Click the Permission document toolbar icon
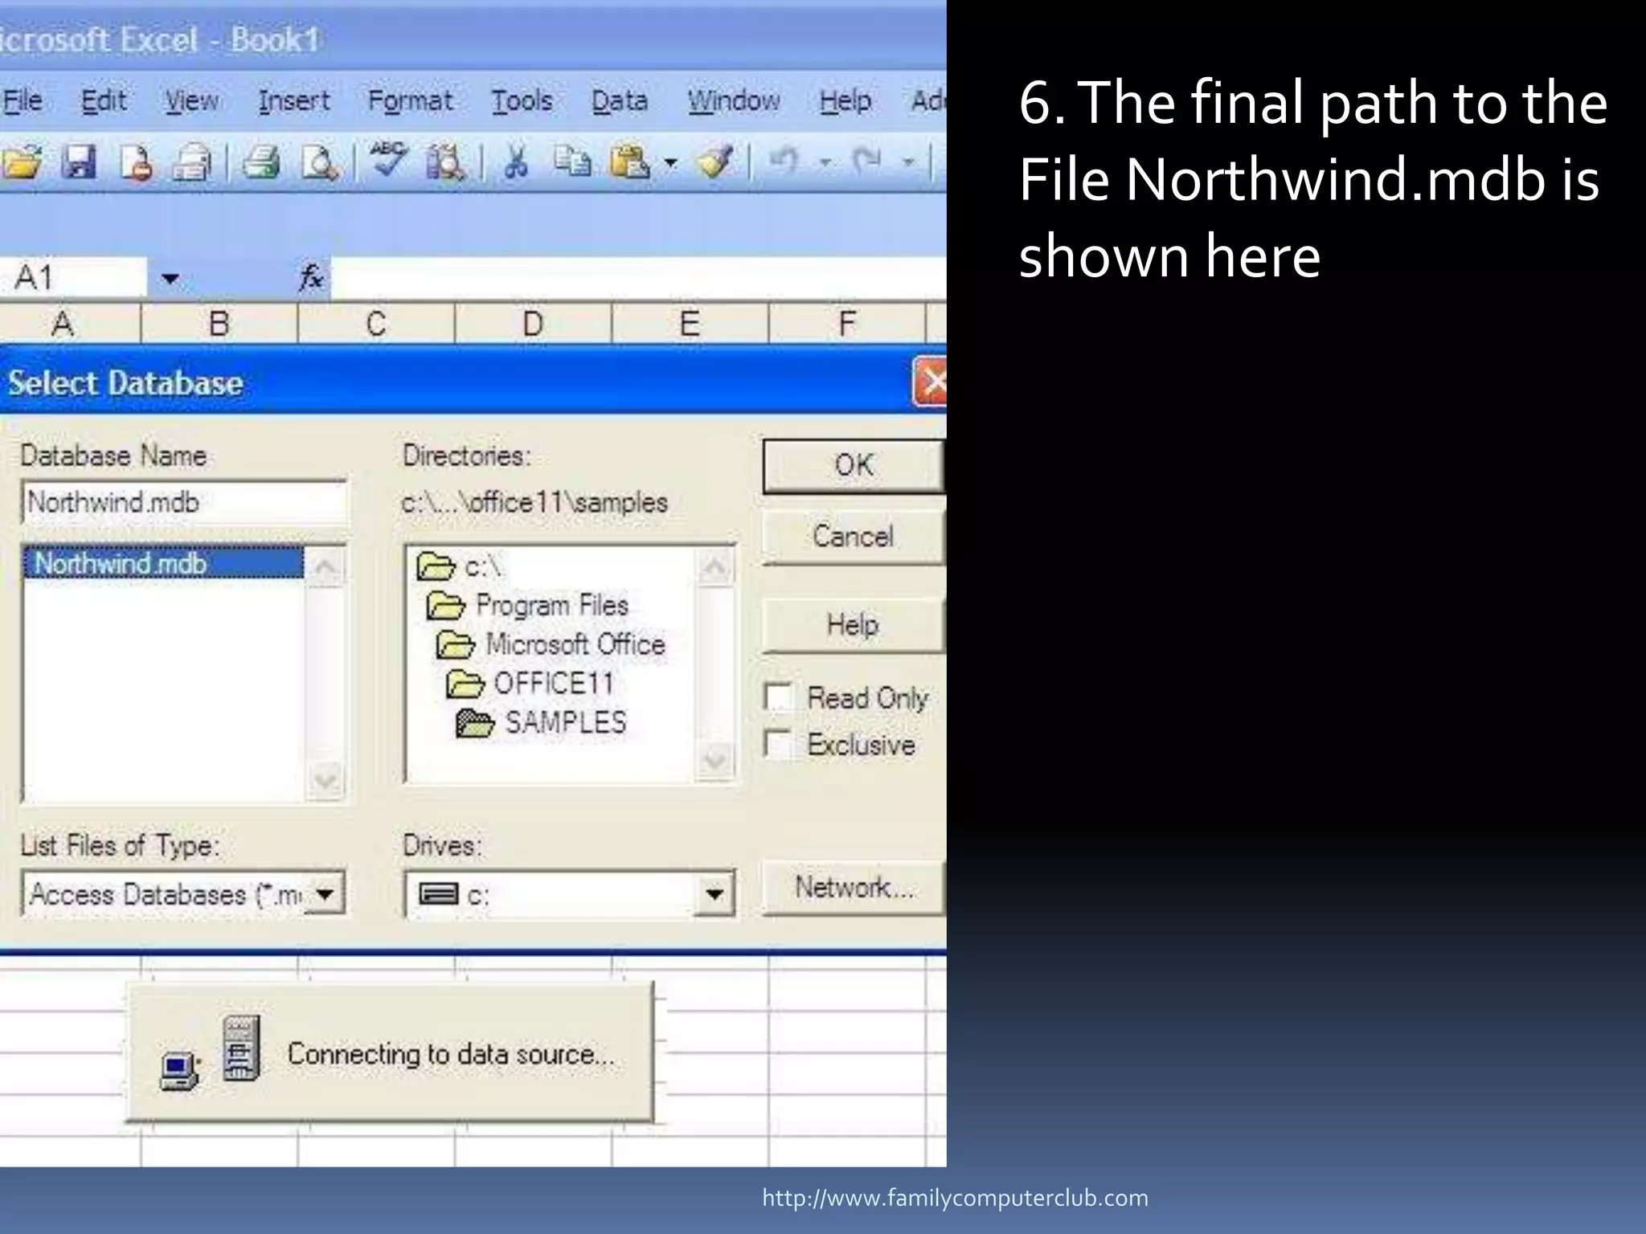Image resolution: width=1646 pixels, height=1234 pixels. pos(137,163)
